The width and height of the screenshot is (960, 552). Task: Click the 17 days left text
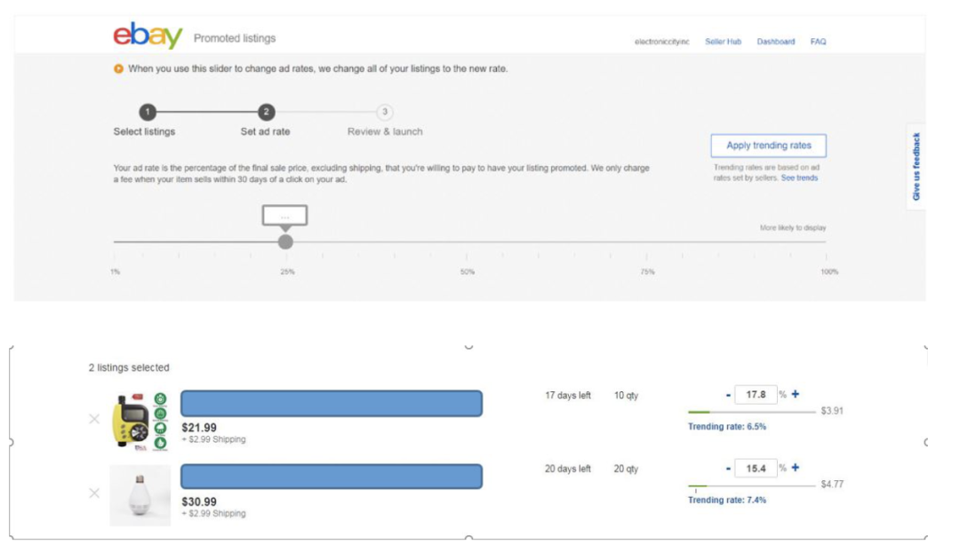(x=567, y=396)
